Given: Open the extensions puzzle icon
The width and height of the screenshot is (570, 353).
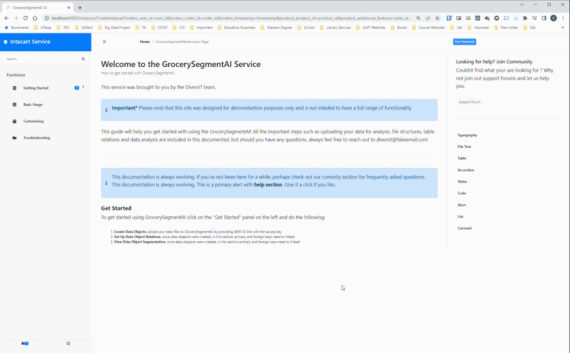Looking at the screenshot, I should [x=525, y=18].
